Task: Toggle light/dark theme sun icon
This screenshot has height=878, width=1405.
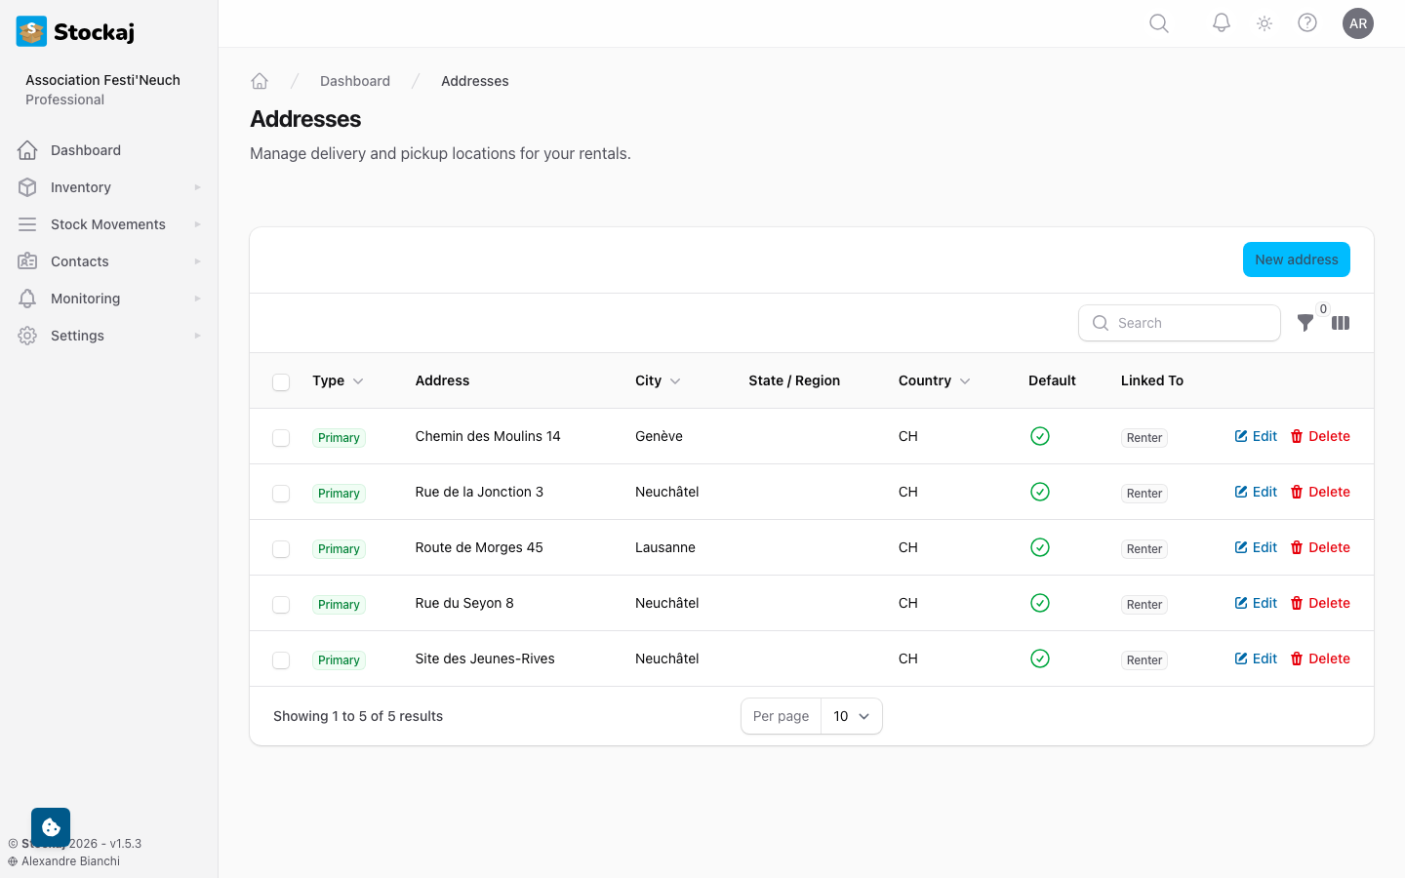Action: pos(1264,23)
